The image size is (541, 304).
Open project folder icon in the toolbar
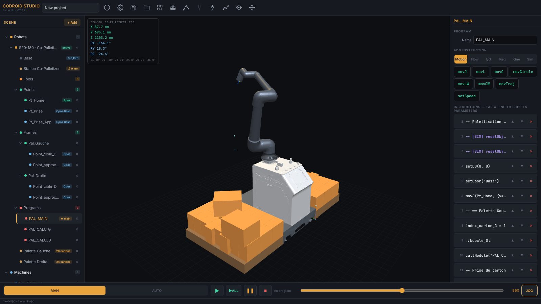(x=146, y=8)
